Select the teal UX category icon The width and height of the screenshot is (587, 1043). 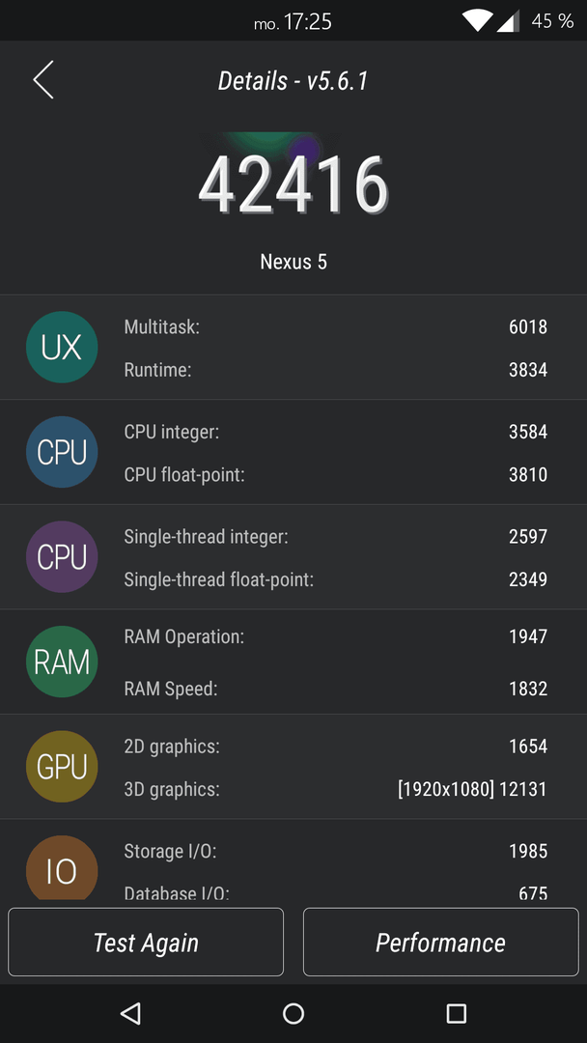click(62, 348)
